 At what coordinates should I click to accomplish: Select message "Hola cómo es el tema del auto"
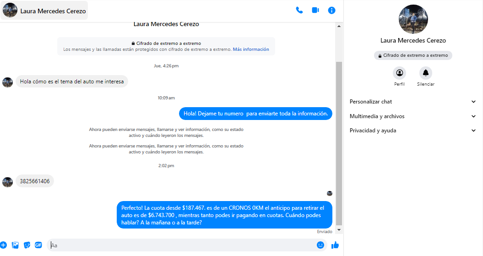[72, 82]
